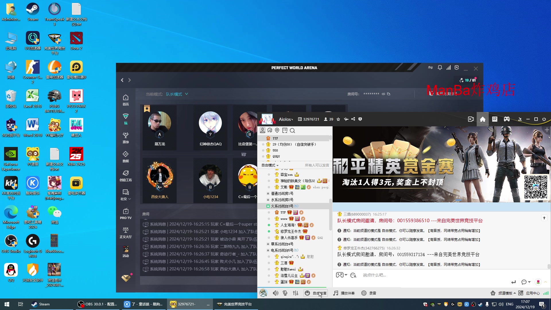Click the location pin icon above channel list
551x310 pixels.
[277, 130]
